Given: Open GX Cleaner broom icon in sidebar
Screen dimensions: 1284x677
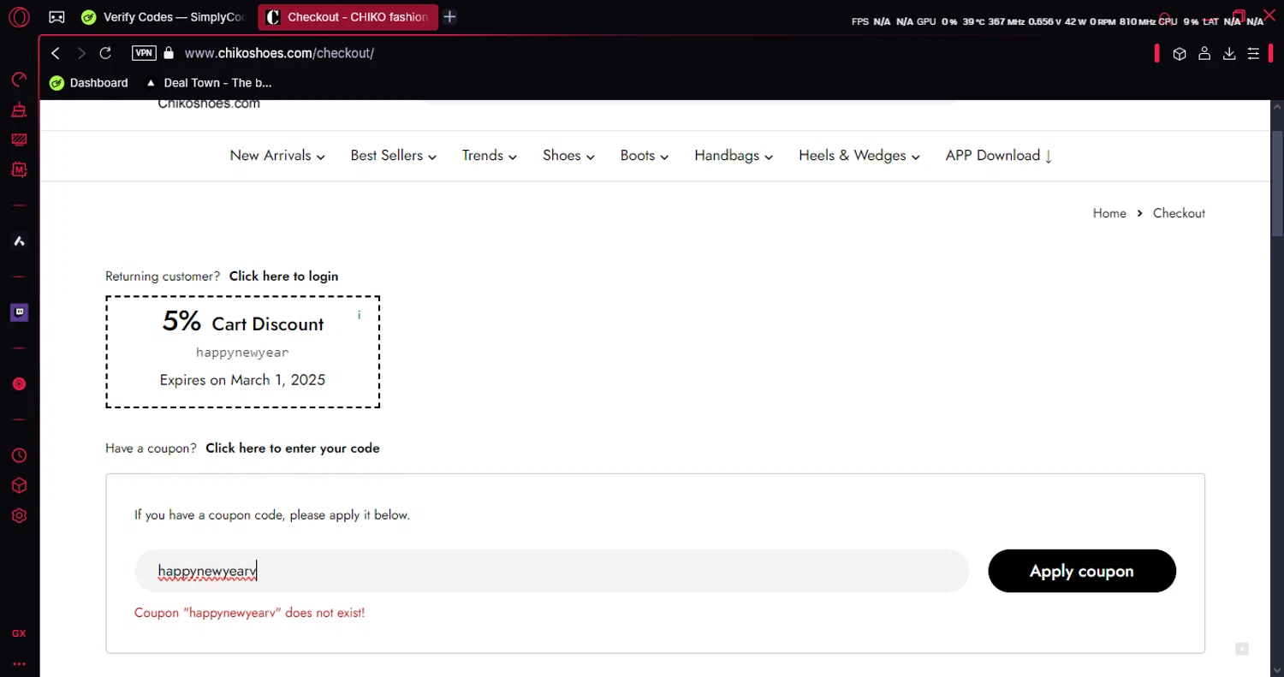Looking at the screenshot, I should tap(19, 110).
